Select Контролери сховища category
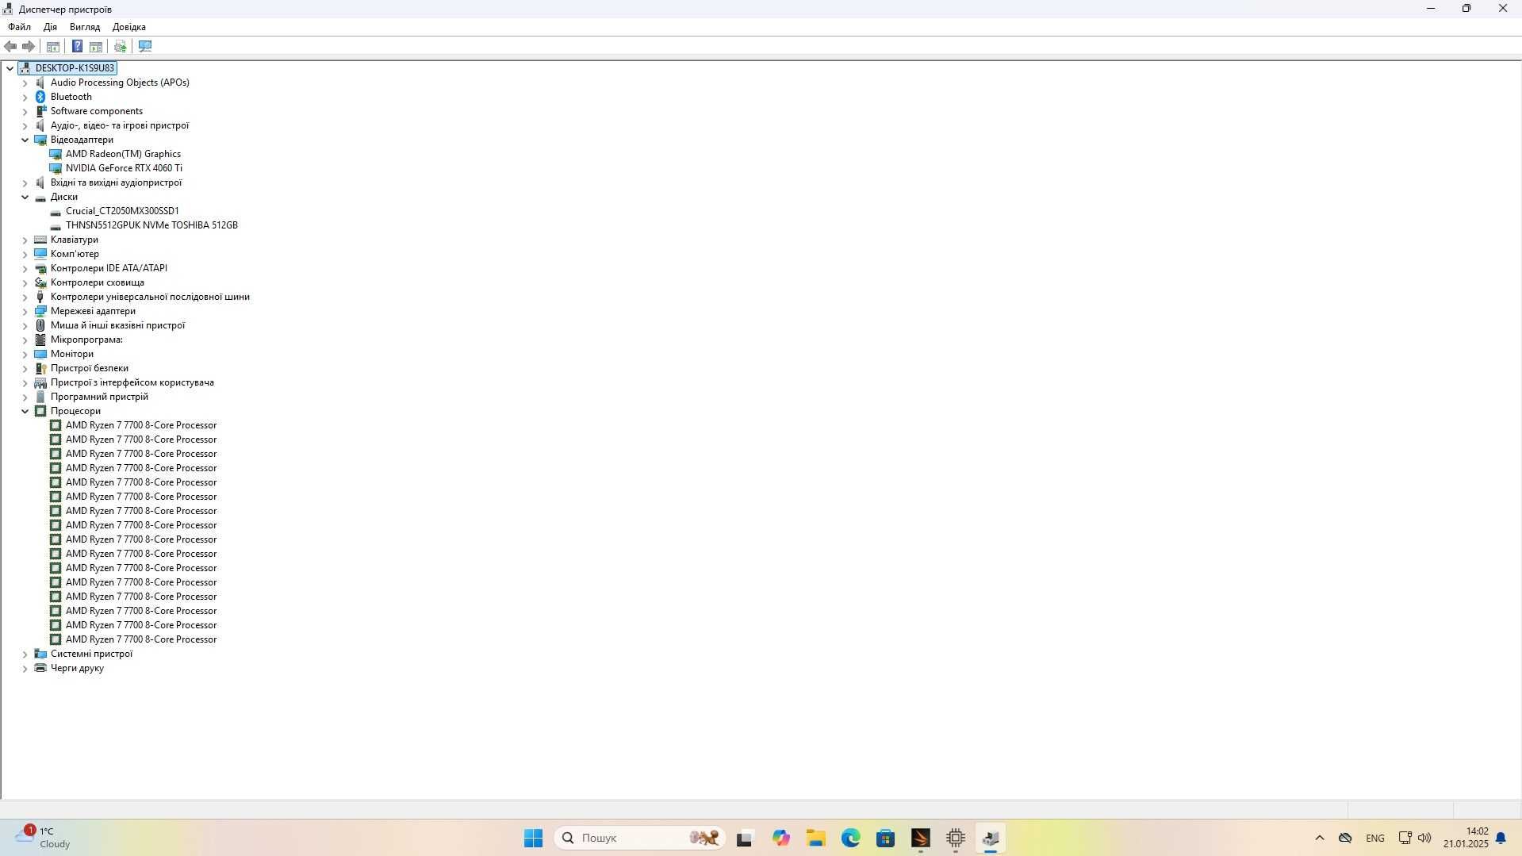This screenshot has height=856, width=1522. [98, 282]
